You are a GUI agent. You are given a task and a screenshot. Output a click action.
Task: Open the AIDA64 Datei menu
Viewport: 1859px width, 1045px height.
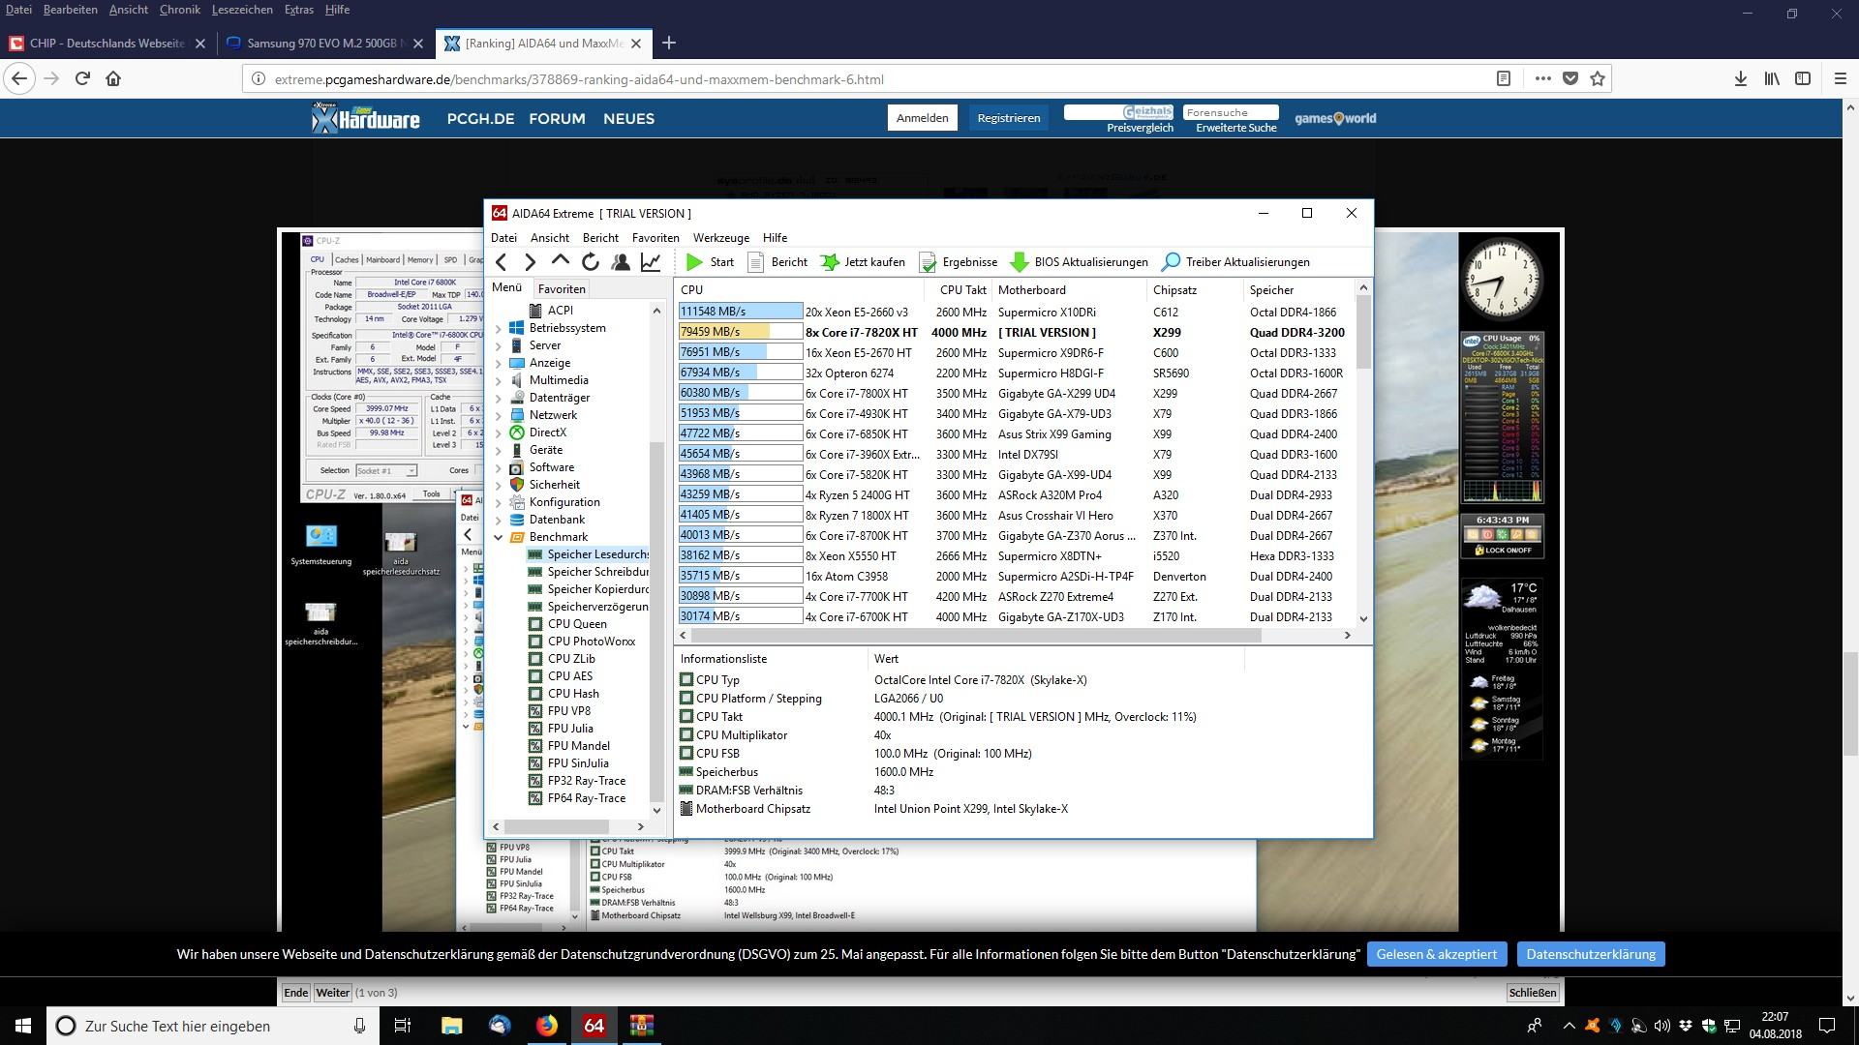click(x=503, y=238)
